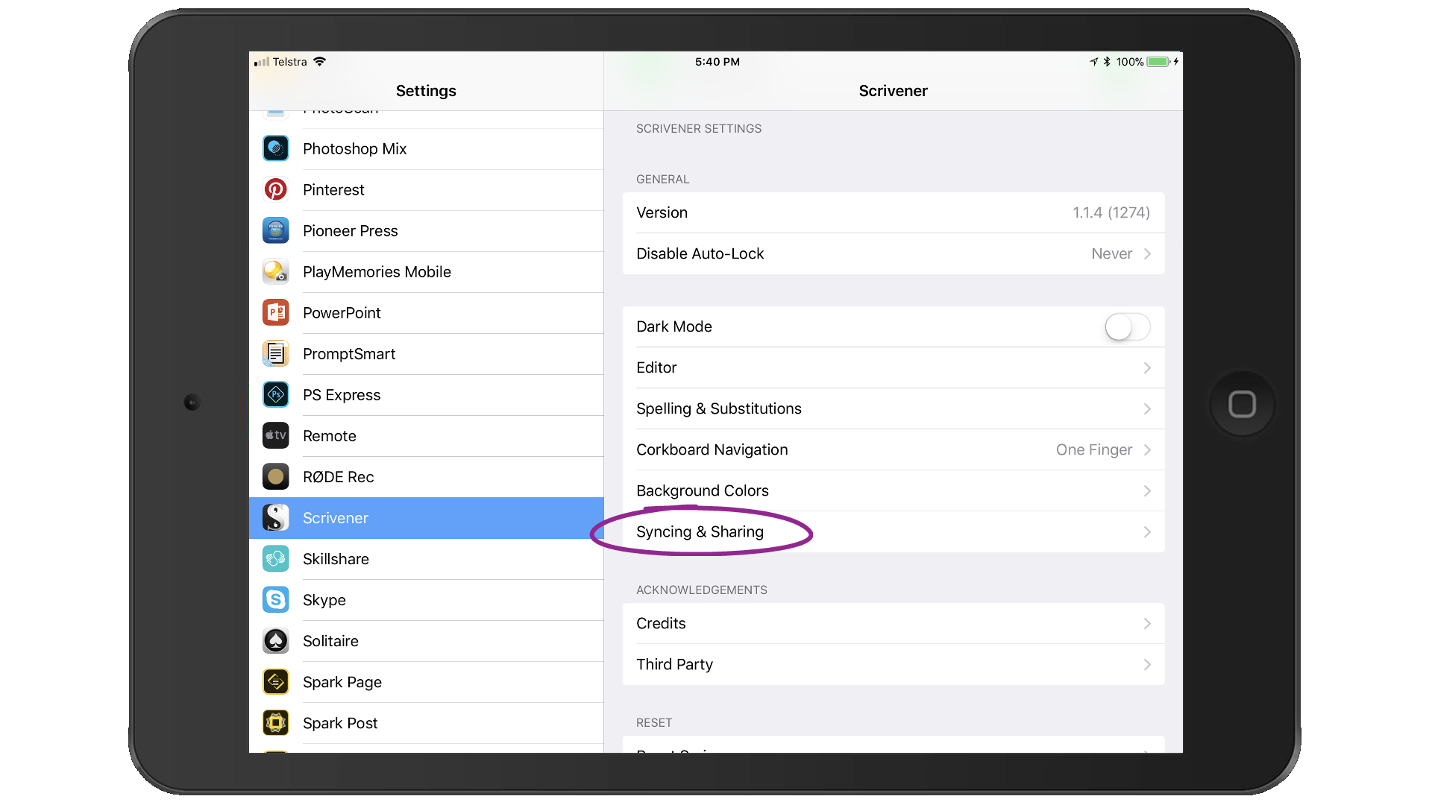Screen dimensions: 1432x805
Task: Select PromptSmart row
Action: 426,354
